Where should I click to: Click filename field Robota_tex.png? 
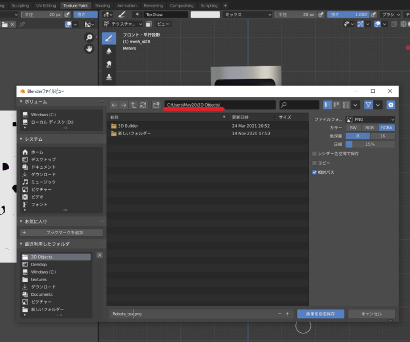point(193,313)
